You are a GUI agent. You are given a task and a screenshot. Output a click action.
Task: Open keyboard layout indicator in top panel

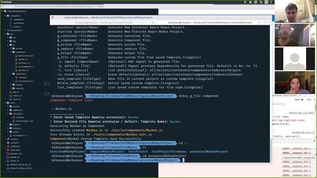tap(266, 2)
